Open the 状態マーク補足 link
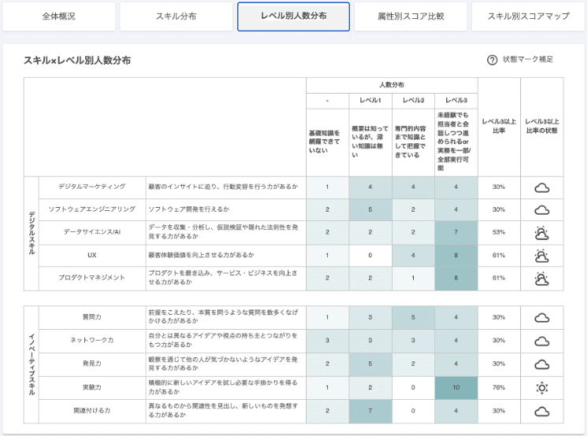 pyautogui.click(x=527, y=60)
